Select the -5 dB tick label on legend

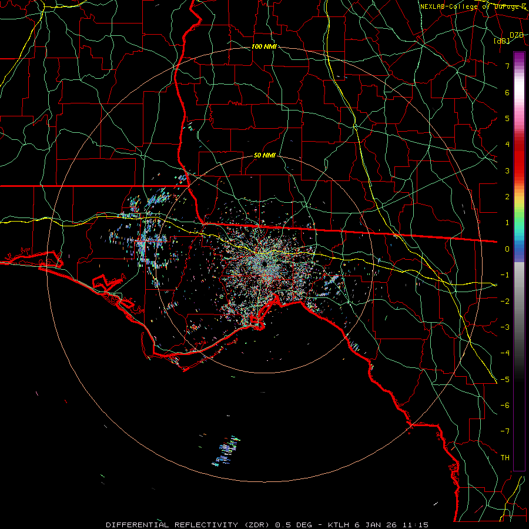coord(505,380)
